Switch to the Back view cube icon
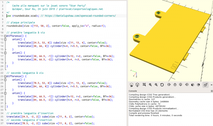The height and width of the screenshot is (126, 213). (x=199, y=85)
